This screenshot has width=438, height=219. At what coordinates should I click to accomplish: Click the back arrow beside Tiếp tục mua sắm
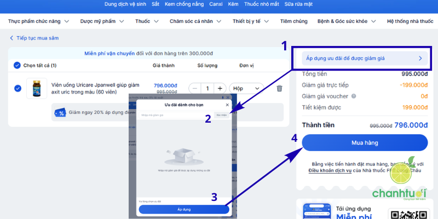coord(11,38)
